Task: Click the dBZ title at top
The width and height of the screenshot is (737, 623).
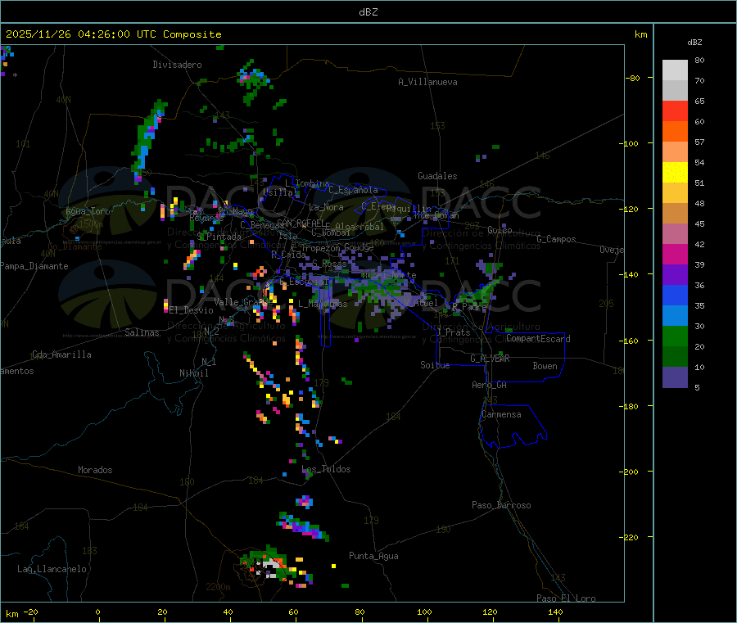Action: coord(368,12)
